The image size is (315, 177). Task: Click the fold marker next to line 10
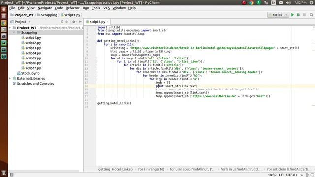click(x=96, y=58)
